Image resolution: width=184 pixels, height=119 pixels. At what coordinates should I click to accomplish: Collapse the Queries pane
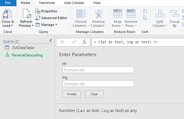(51, 40)
